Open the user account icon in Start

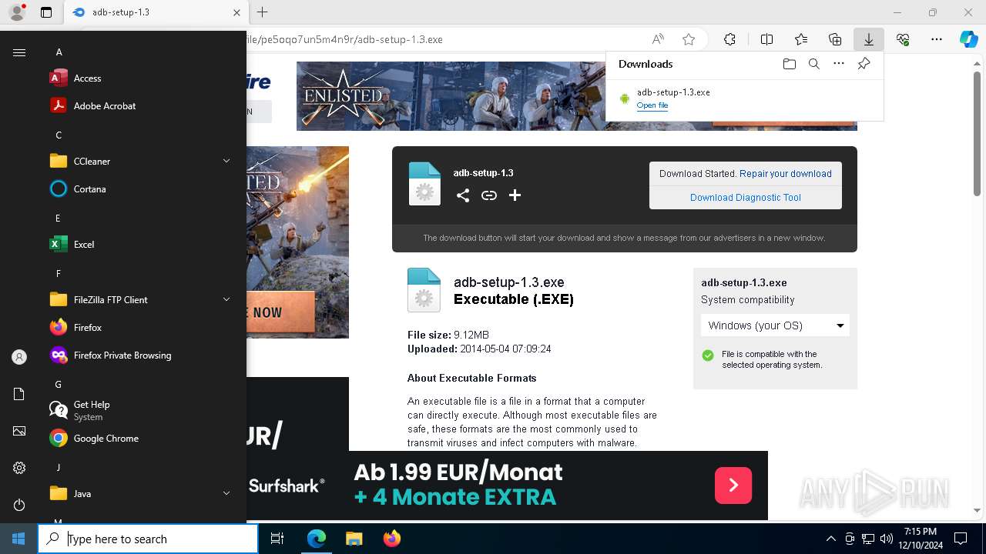[x=19, y=357]
